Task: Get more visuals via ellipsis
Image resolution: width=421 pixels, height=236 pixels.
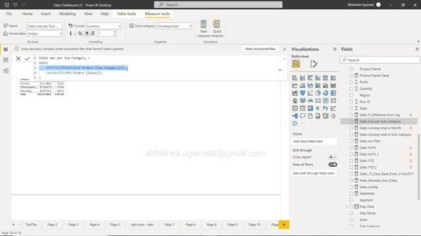Action: [x=303, y=123]
